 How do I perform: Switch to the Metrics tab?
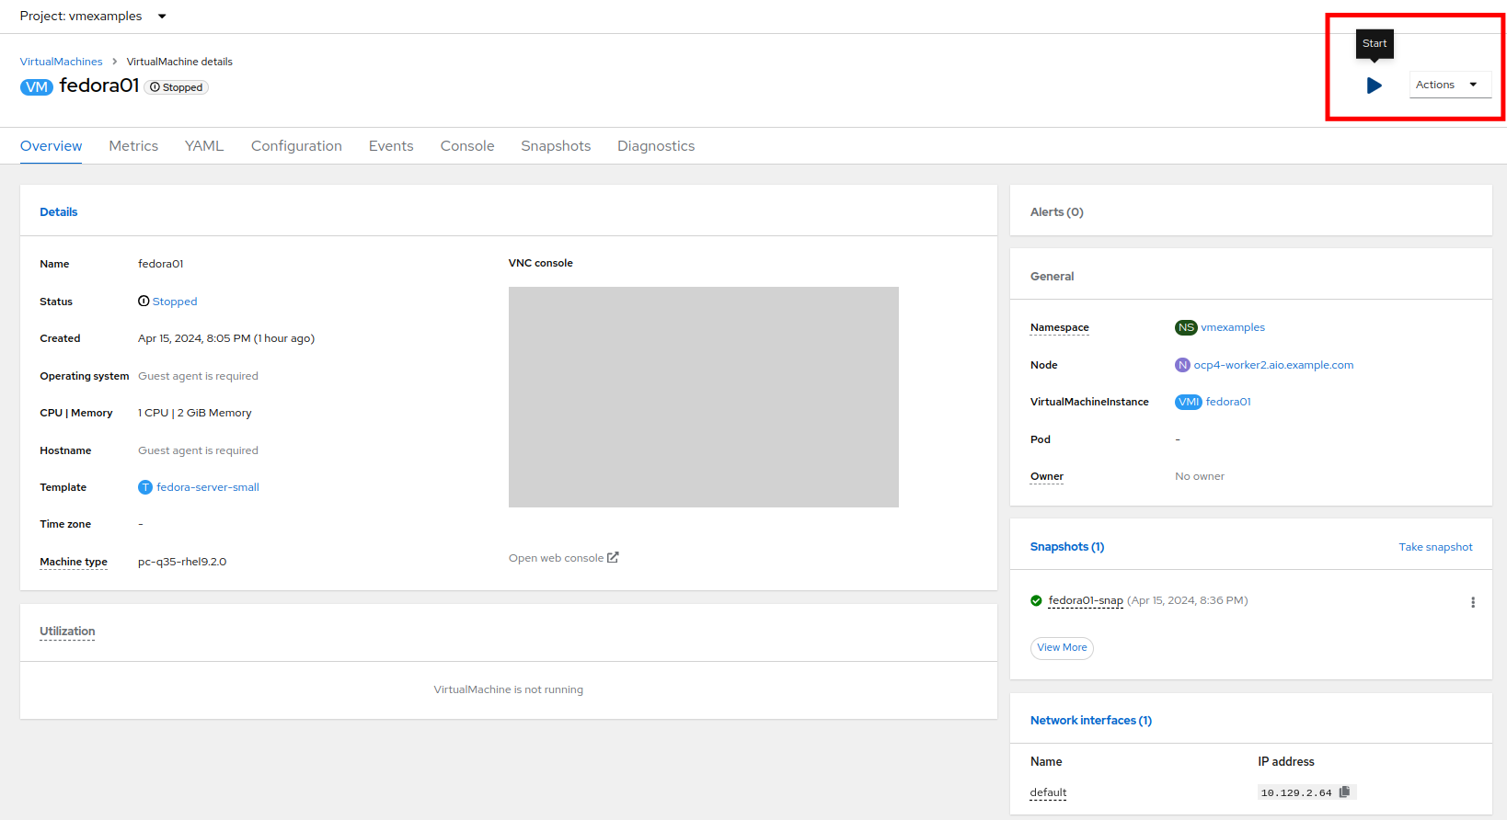tap(133, 146)
